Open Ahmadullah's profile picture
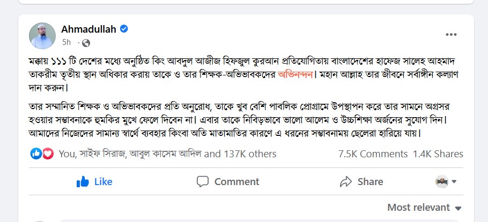The width and height of the screenshot is (488, 222). pos(42,36)
